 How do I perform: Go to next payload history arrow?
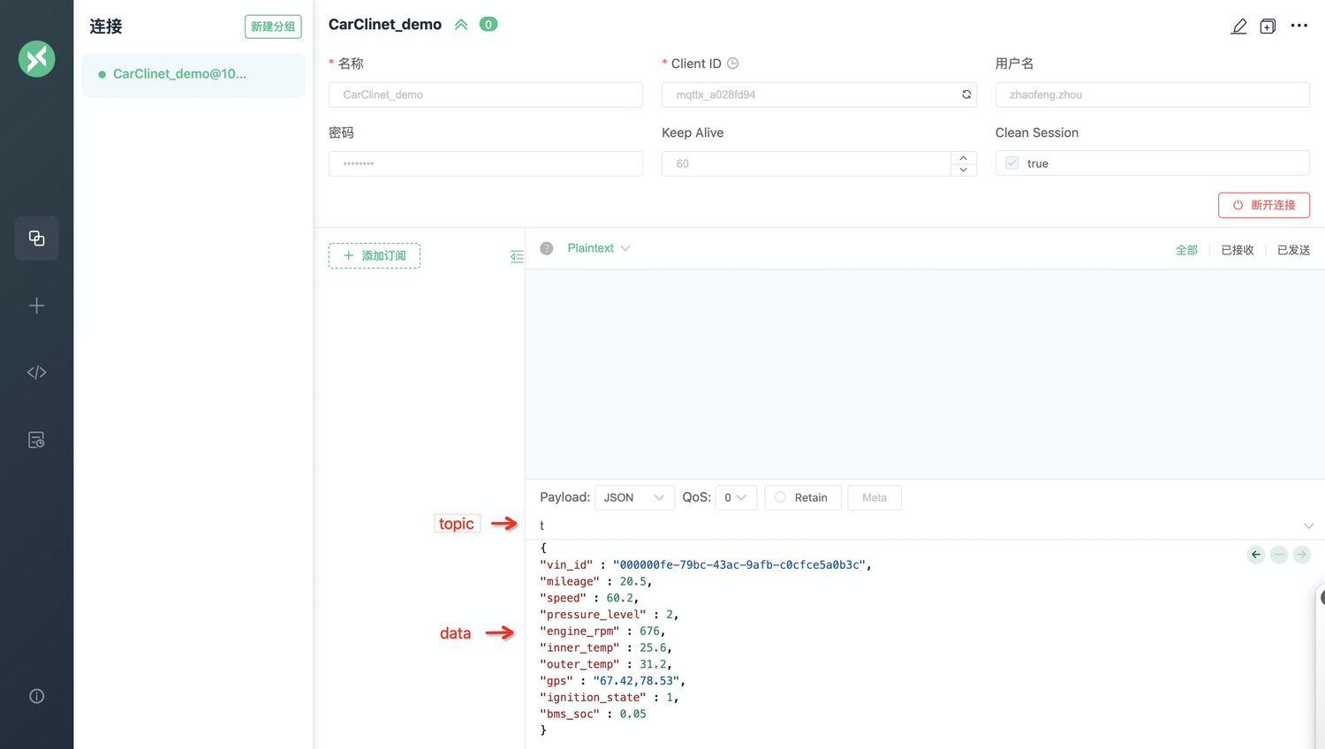(1302, 555)
